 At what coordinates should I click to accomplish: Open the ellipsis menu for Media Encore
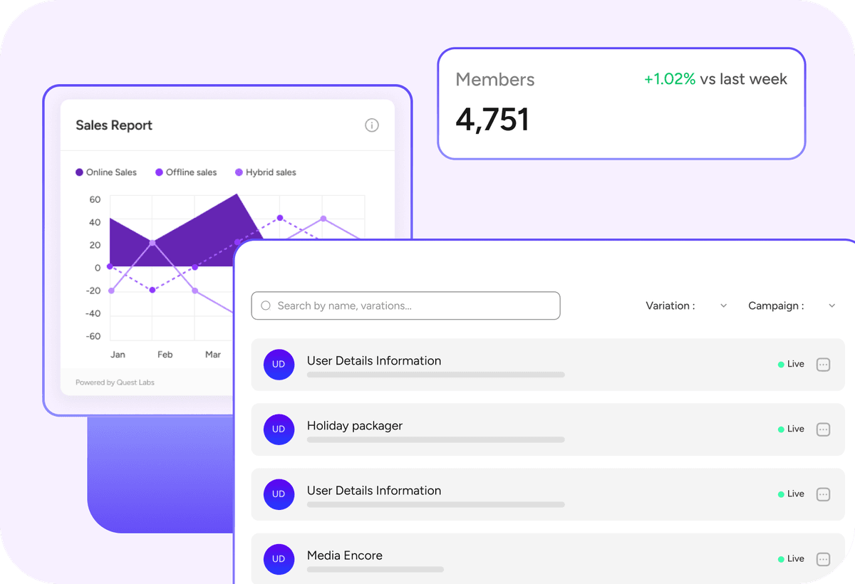pos(823,559)
